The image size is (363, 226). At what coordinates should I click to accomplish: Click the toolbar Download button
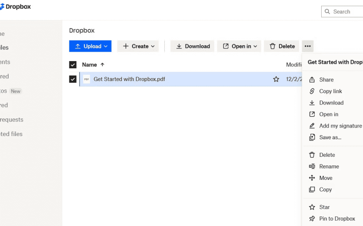[x=192, y=46]
